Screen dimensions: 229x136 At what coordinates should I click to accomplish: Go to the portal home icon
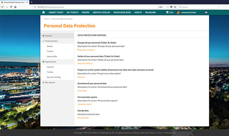[x=44, y=12]
